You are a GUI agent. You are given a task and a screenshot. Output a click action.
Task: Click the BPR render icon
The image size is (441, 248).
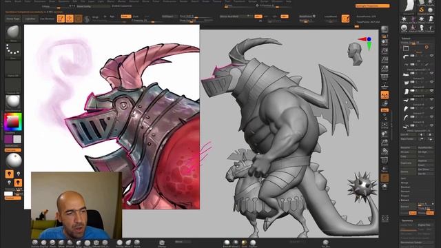[384, 29]
